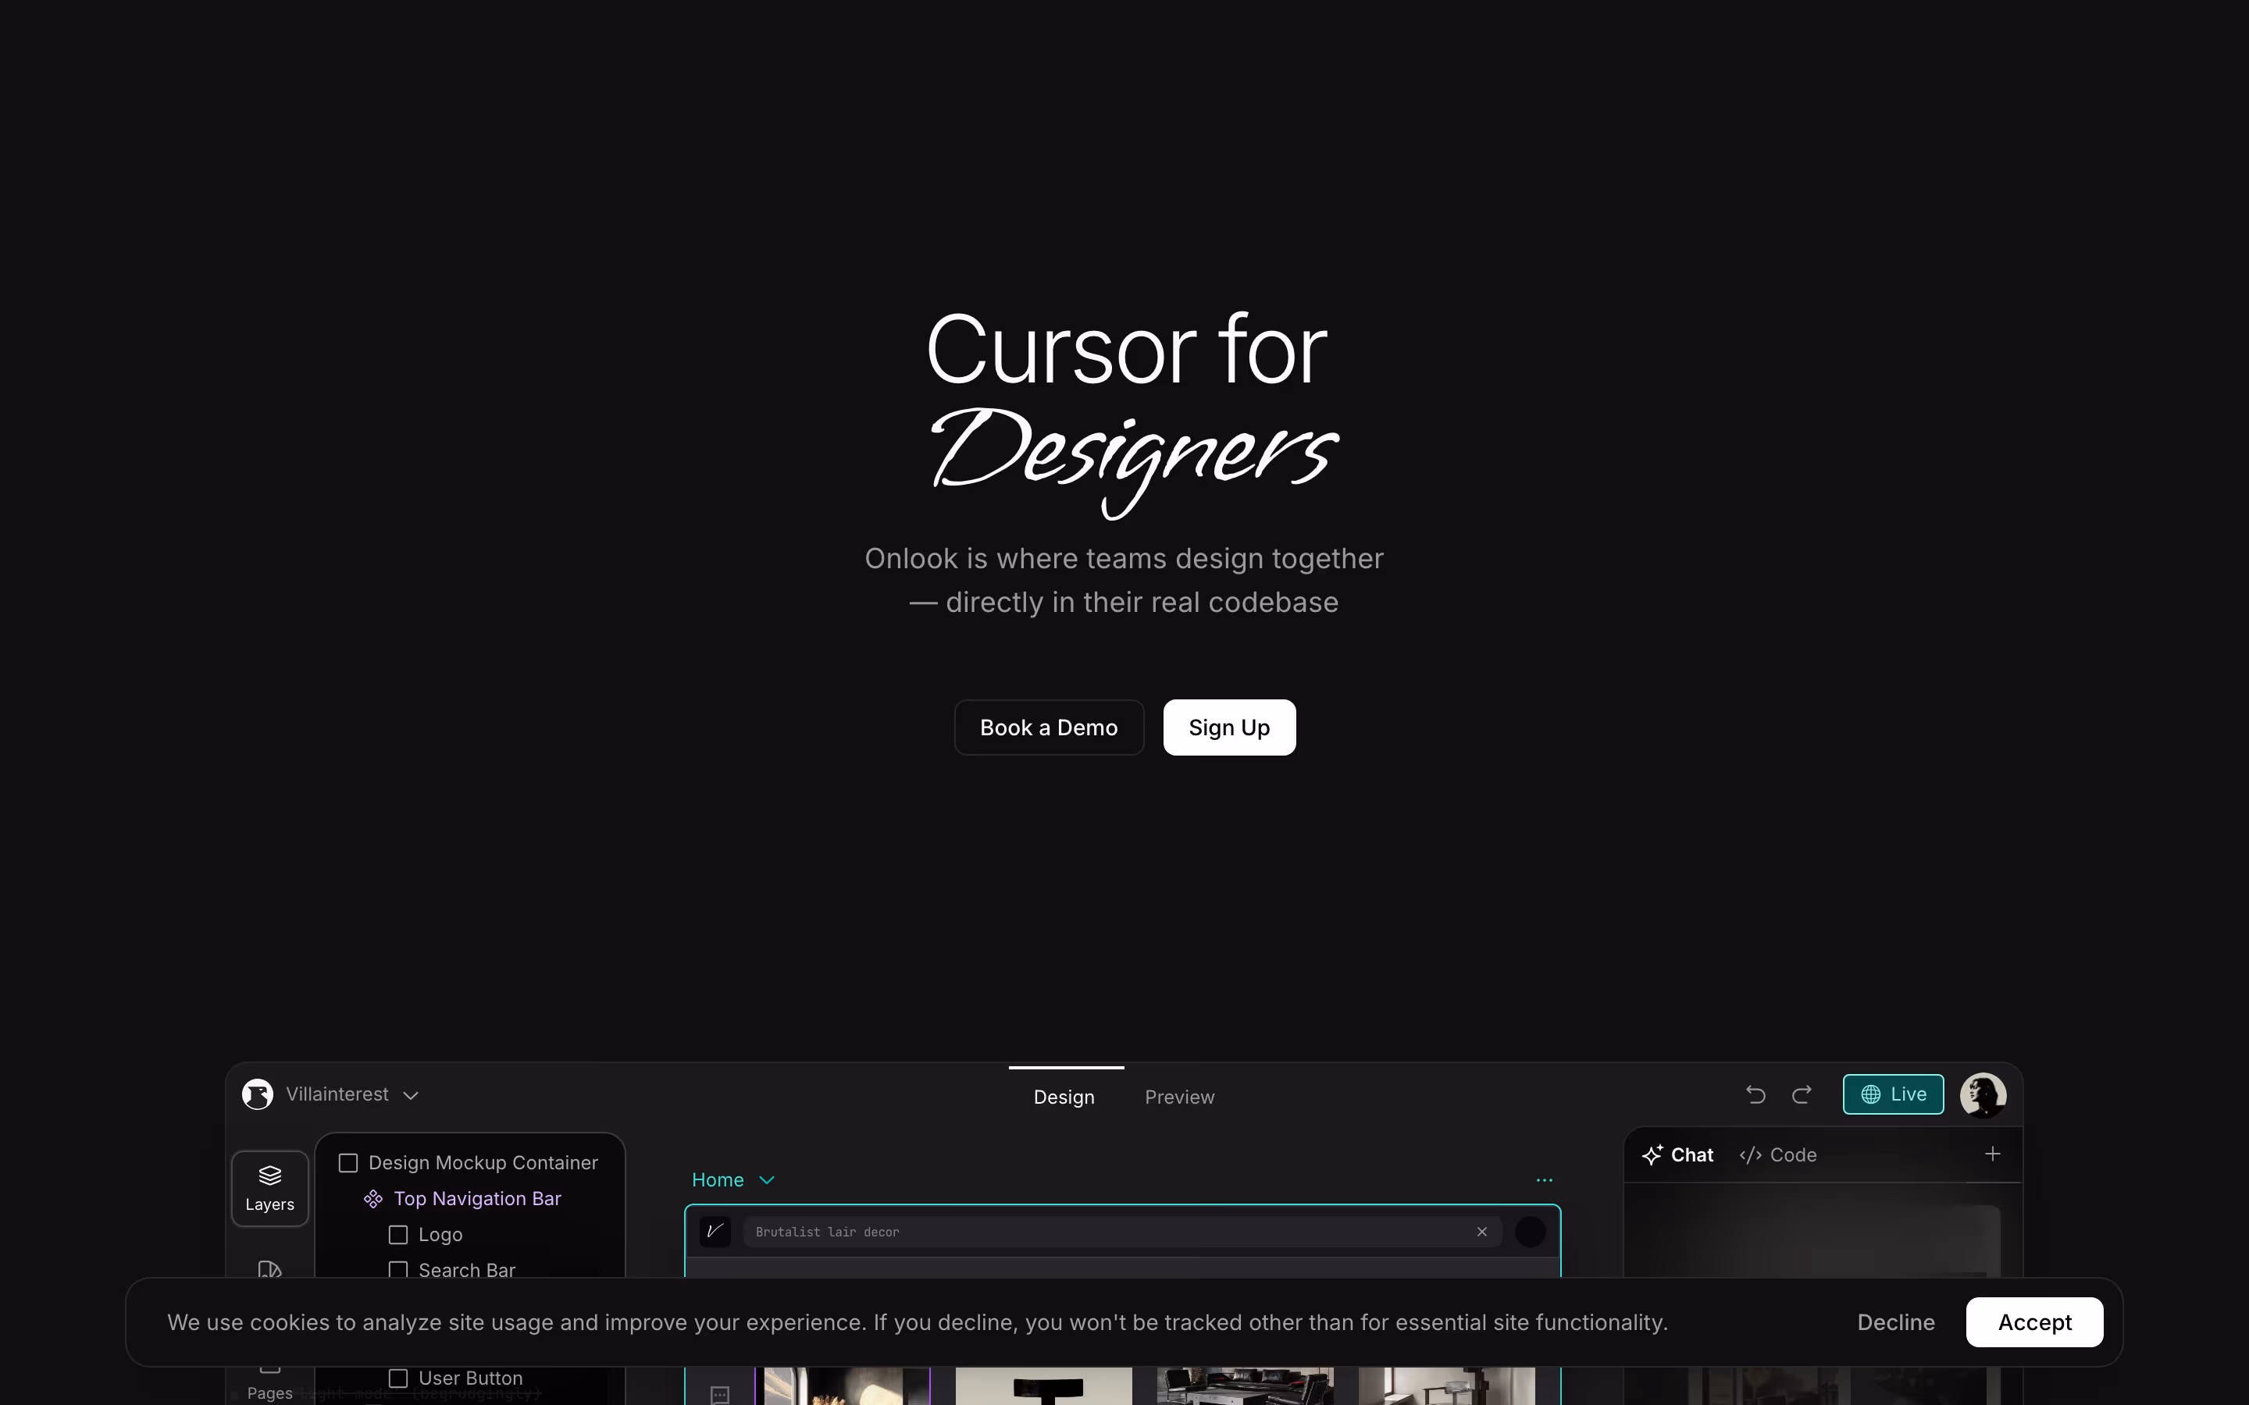
Task: Click the logo mark in mockup navbar
Action: [x=715, y=1231]
